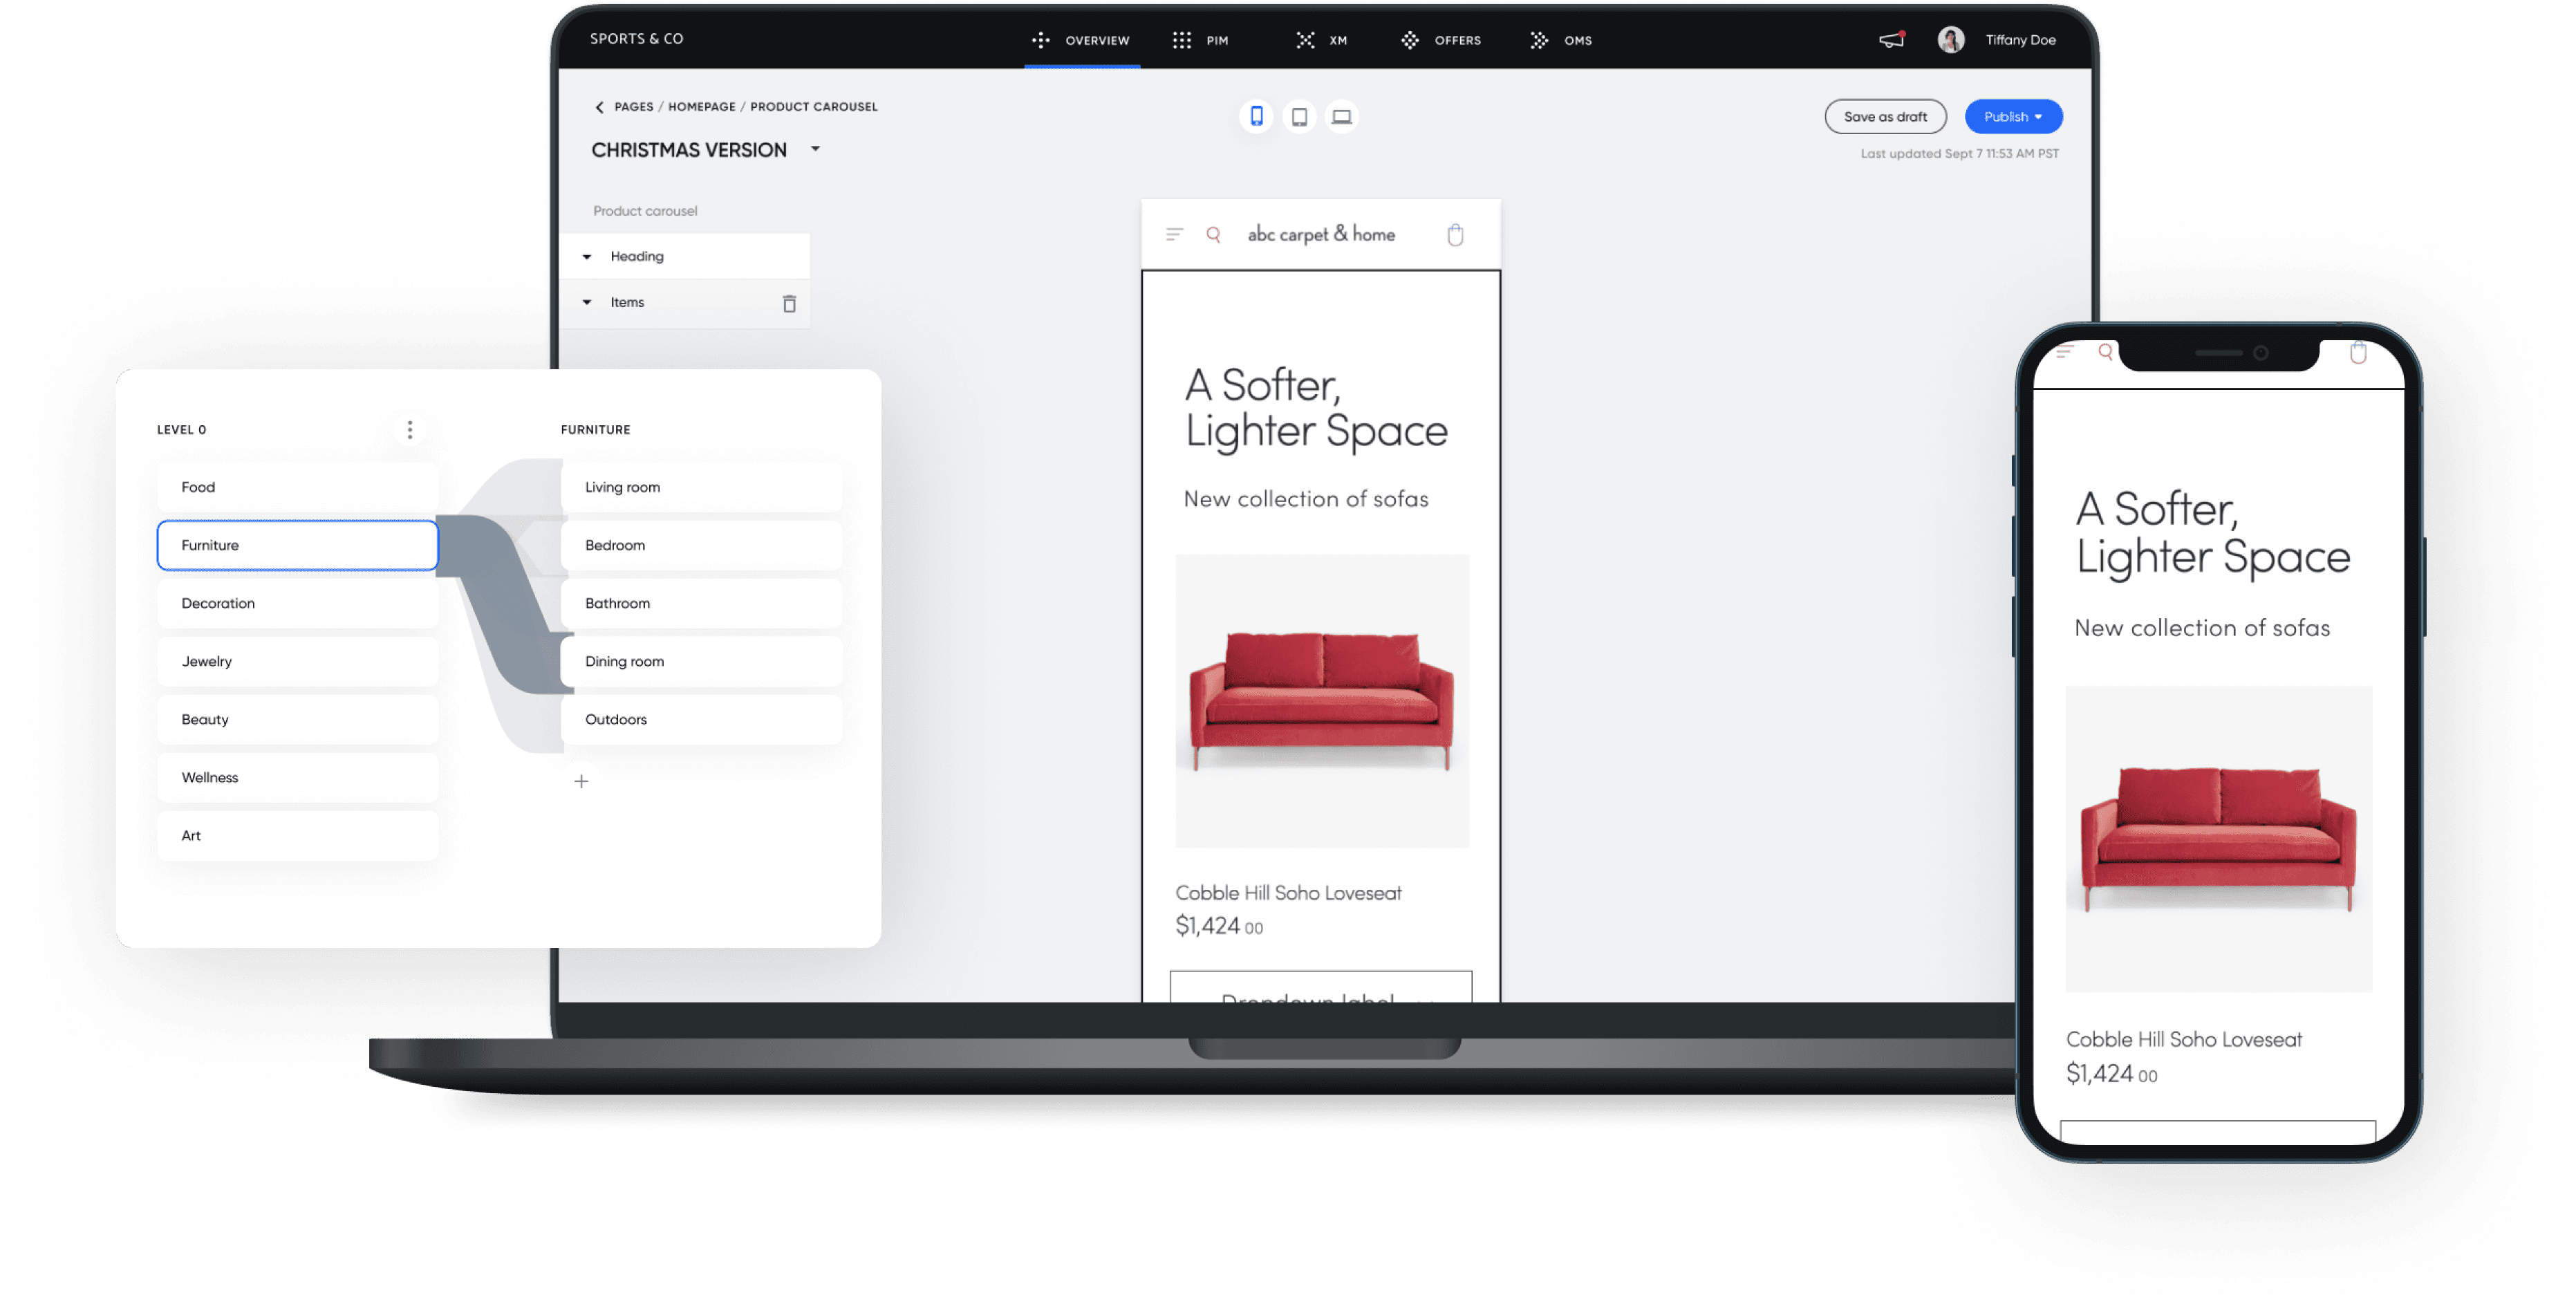Switch to laptop preview mode
2576x1313 pixels.
point(1342,117)
